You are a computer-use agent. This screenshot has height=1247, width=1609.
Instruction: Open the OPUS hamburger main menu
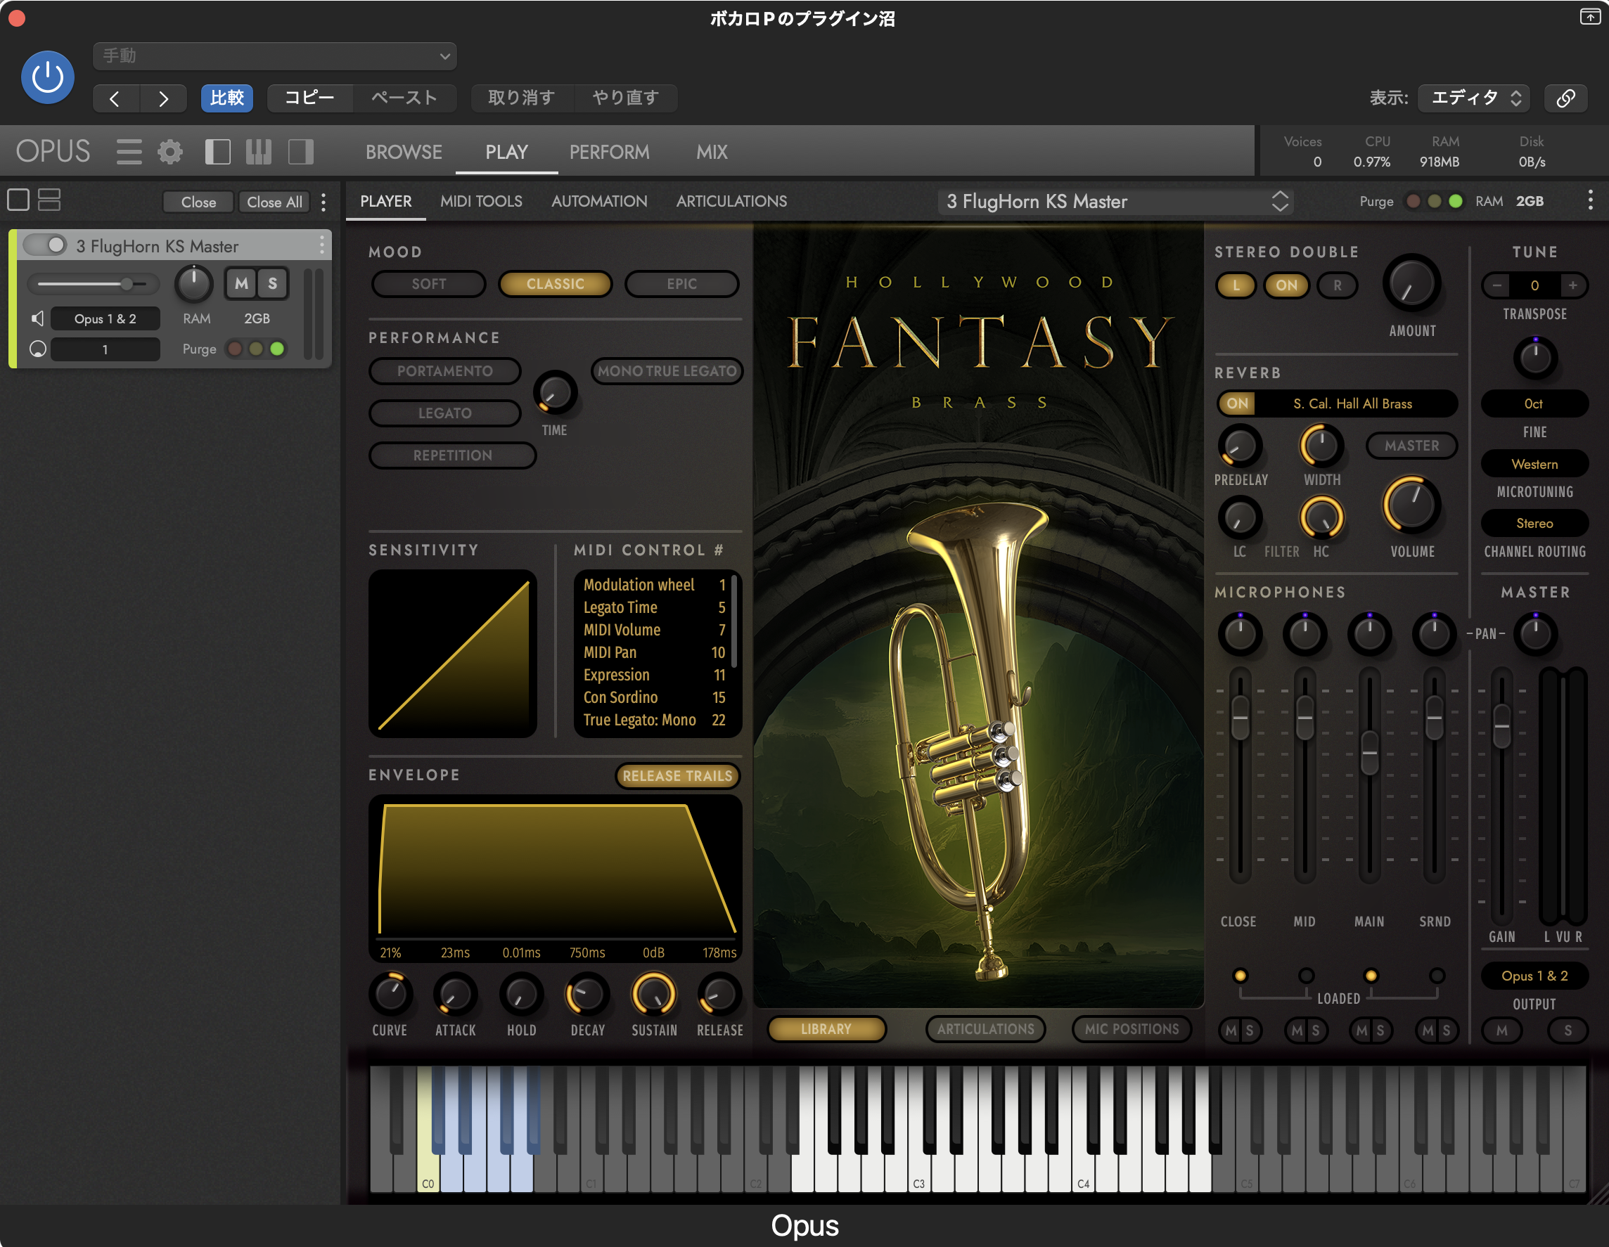[129, 152]
